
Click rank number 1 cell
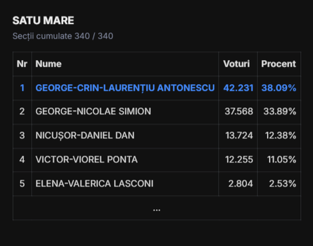(x=22, y=88)
